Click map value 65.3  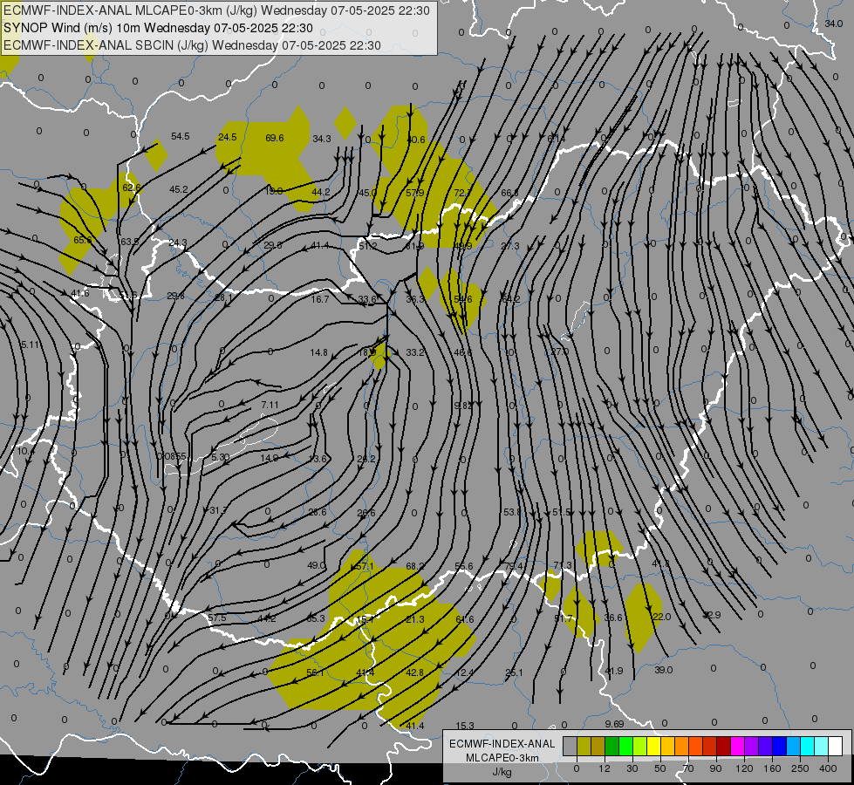pyautogui.click(x=316, y=618)
